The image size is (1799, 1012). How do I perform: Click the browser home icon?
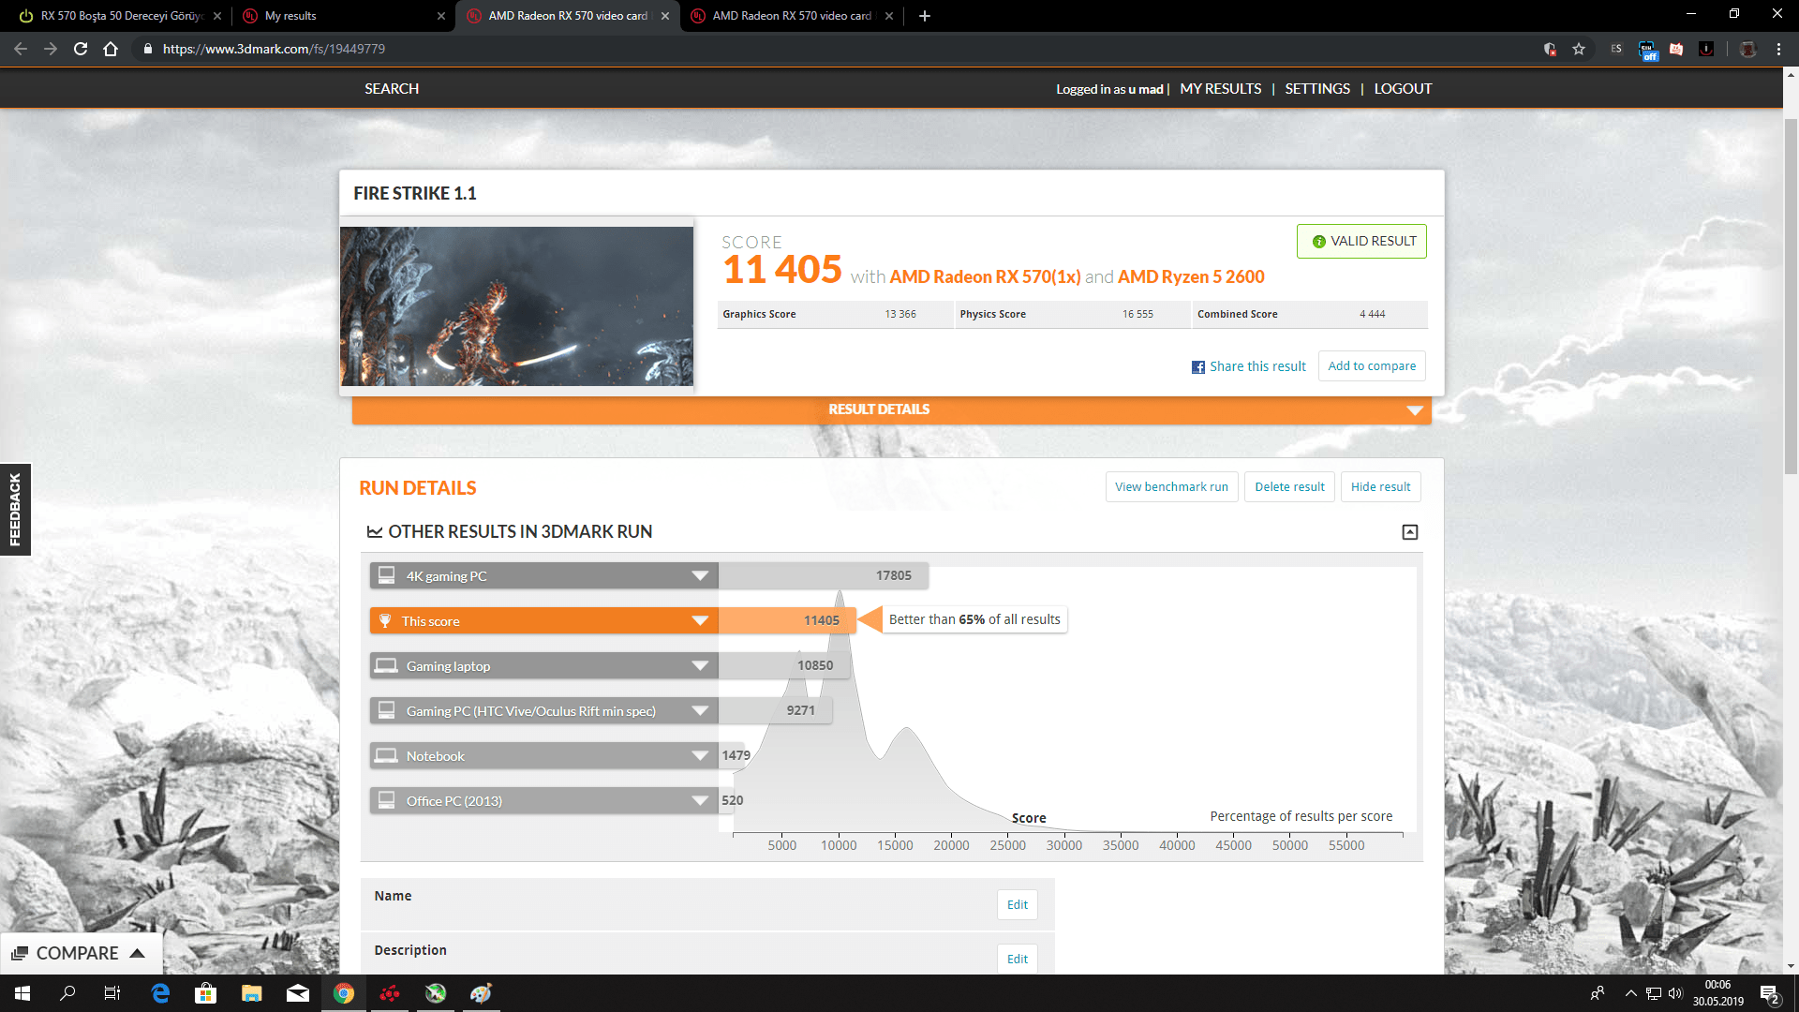[x=111, y=49]
